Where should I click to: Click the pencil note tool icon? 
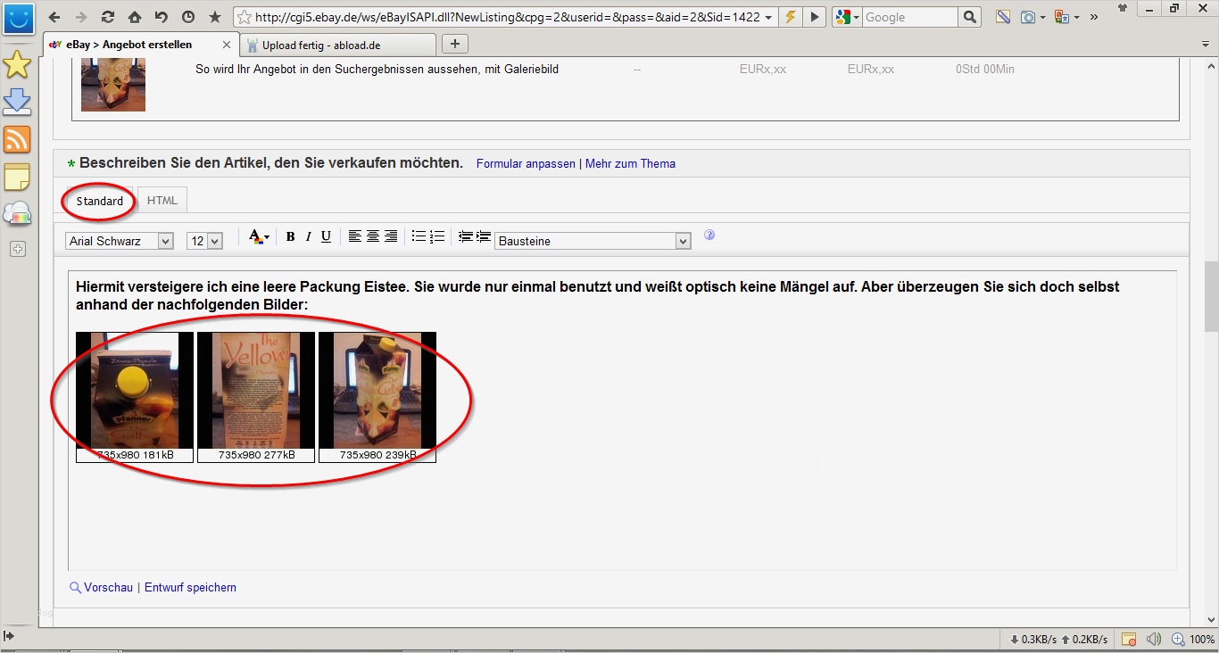(1004, 17)
